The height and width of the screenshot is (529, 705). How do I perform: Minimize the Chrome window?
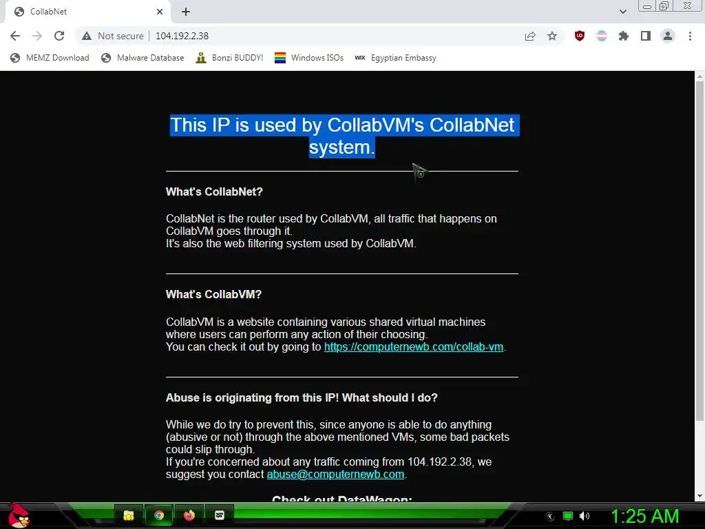(647, 6)
